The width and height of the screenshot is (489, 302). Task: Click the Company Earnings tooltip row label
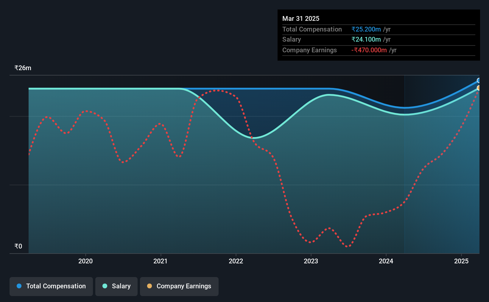pos(309,50)
